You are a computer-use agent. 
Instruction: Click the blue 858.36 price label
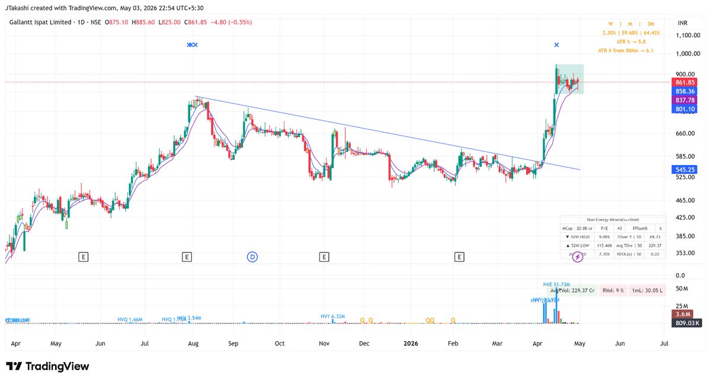coord(684,91)
